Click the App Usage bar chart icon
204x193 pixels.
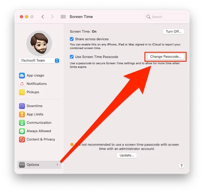22,75
